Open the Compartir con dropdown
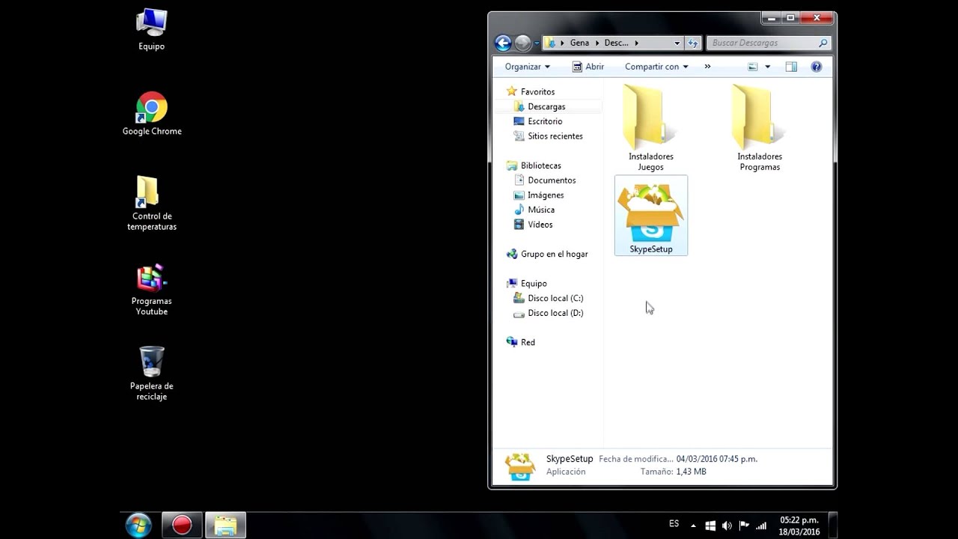Viewport: 958px width, 539px height. coord(656,67)
